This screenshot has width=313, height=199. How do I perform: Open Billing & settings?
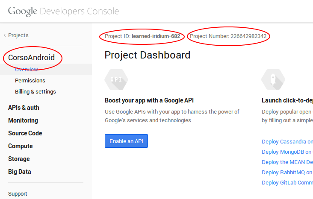(35, 92)
